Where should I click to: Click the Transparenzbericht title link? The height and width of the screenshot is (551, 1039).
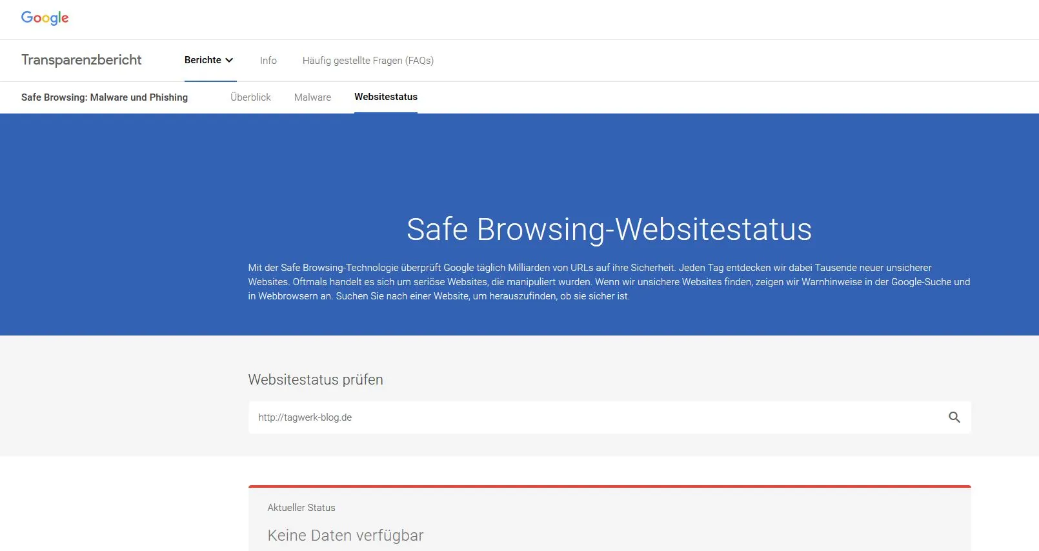(81, 60)
